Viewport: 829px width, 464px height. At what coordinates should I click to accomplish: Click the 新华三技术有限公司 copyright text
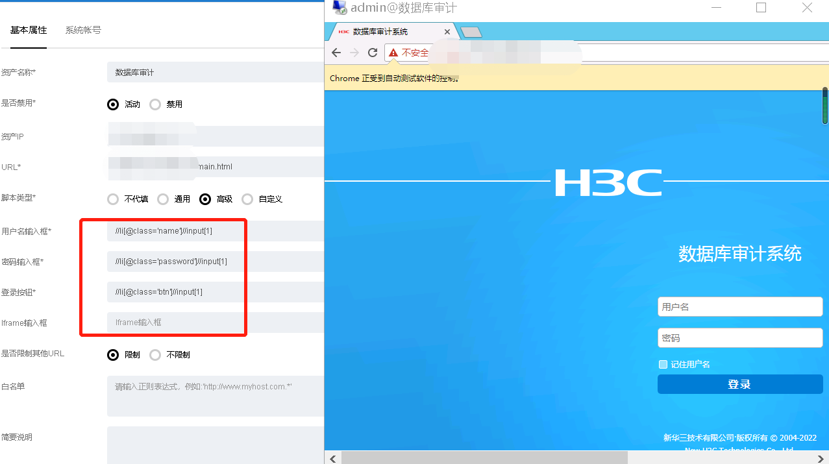click(x=740, y=438)
